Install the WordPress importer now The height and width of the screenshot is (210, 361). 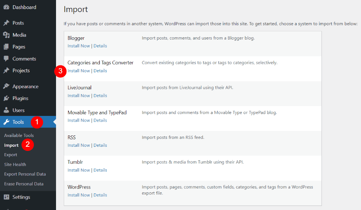pos(79,195)
